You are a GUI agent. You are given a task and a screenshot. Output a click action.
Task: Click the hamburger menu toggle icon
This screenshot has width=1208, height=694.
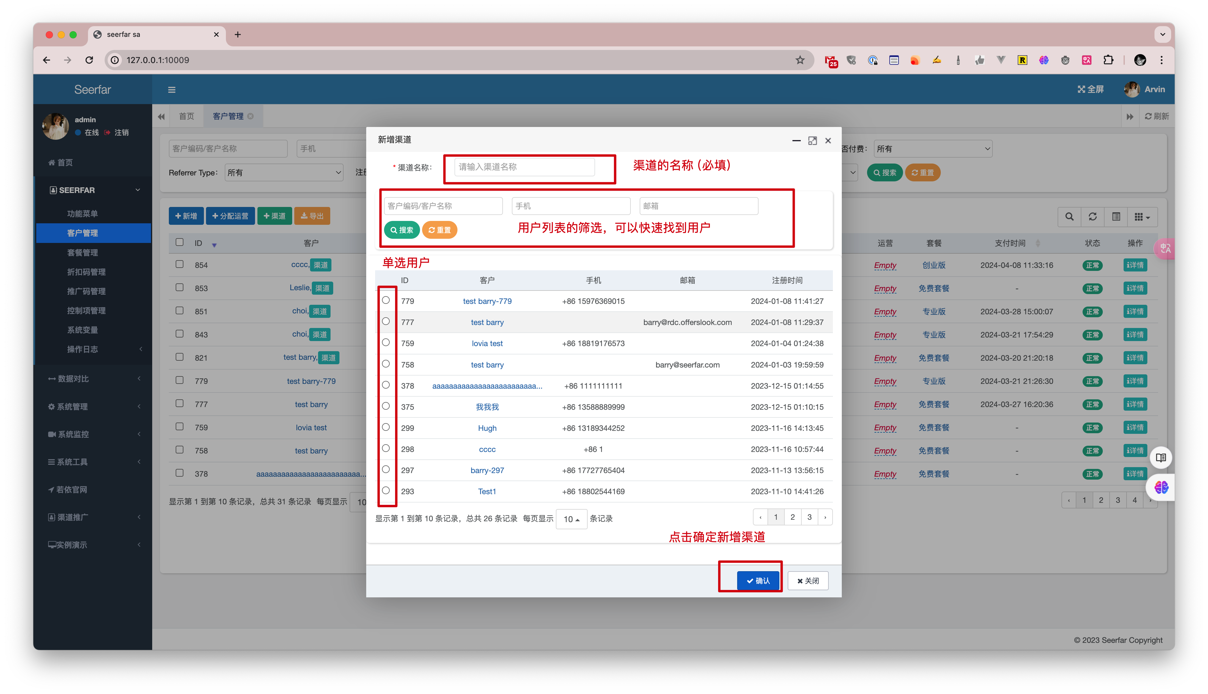[x=172, y=90]
